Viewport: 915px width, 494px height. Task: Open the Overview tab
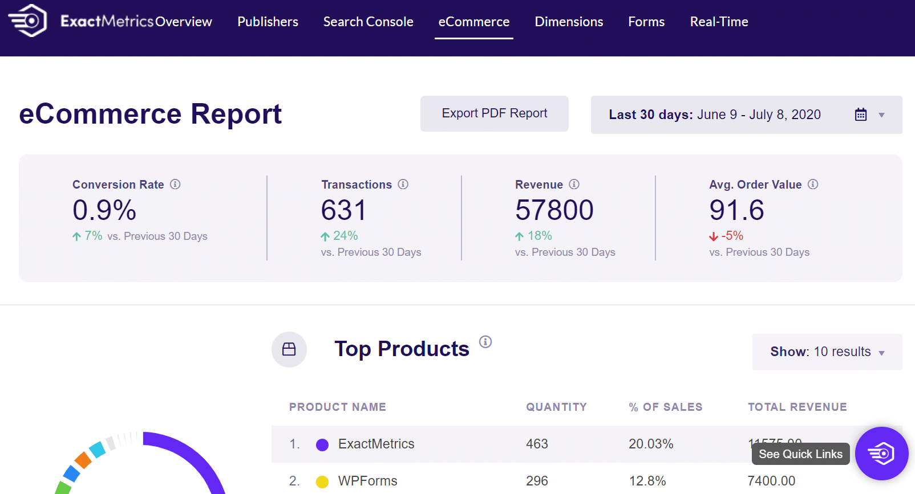tap(184, 22)
